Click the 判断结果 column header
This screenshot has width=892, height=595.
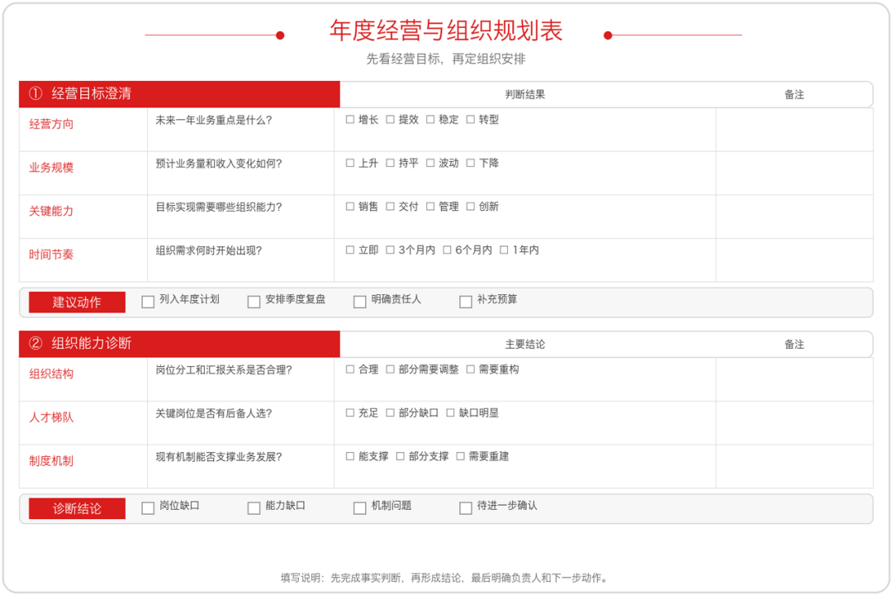pyautogui.click(x=524, y=94)
